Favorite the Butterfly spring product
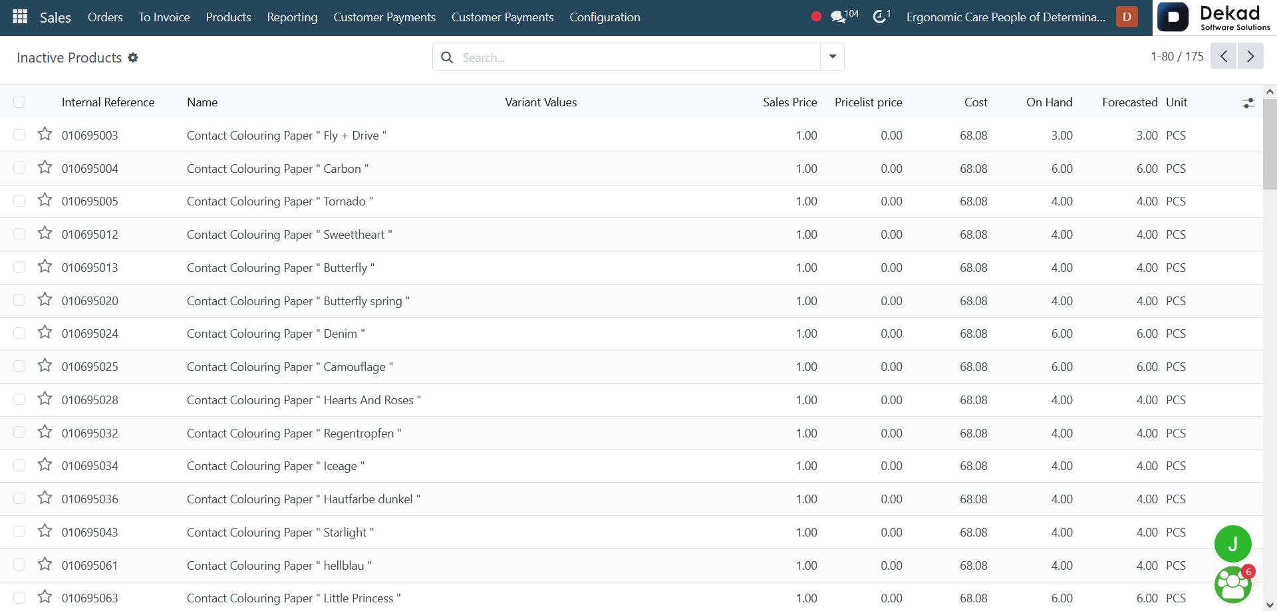 [x=45, y=300]
